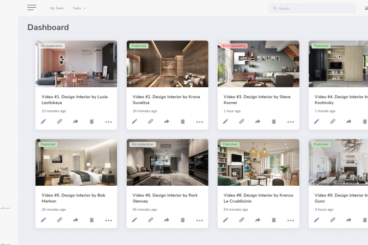Viewport: 368px width, 245px height.
Task: Delete Video #3 using trash icon
Action: point(274,121)
